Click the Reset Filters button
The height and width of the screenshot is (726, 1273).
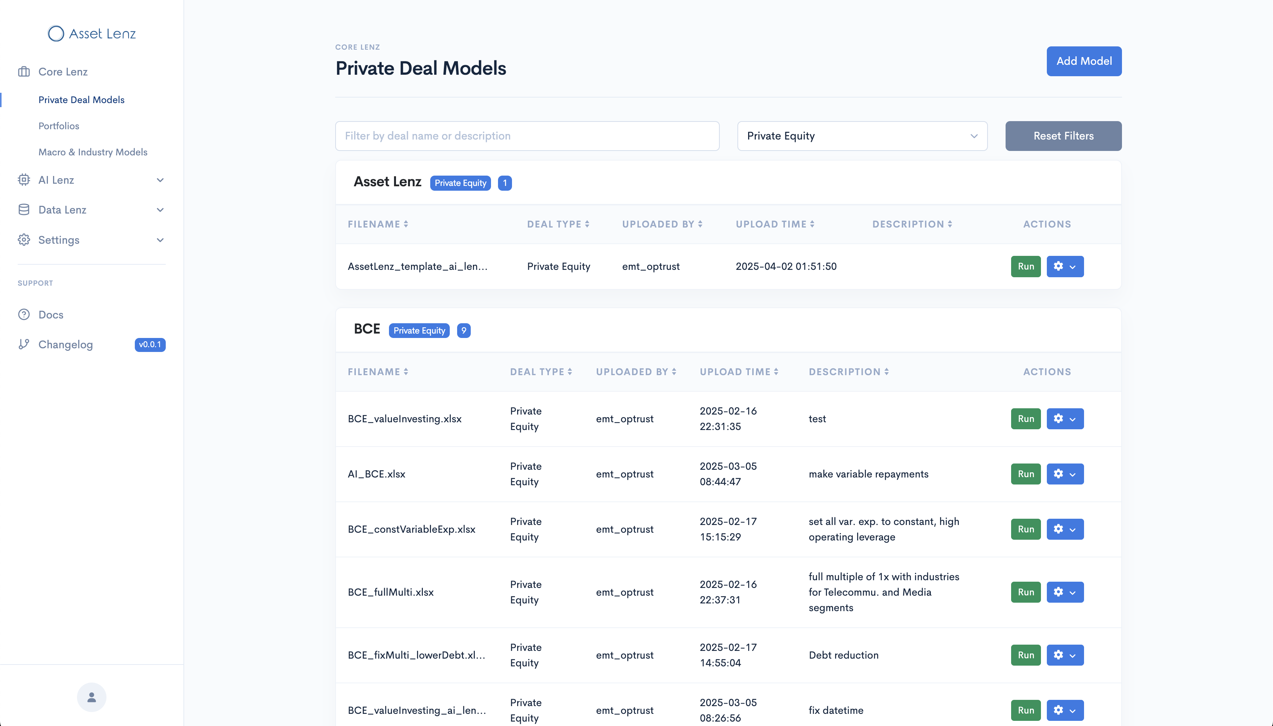[x=1063, y=136]
